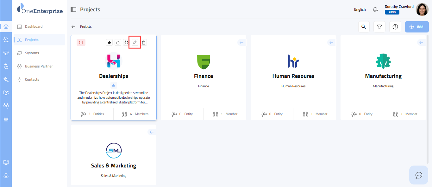The width and height of the screenshot is (432, 187).
Task: Toggle the blue star below Dealerships title
Action: tap(114, 85)
